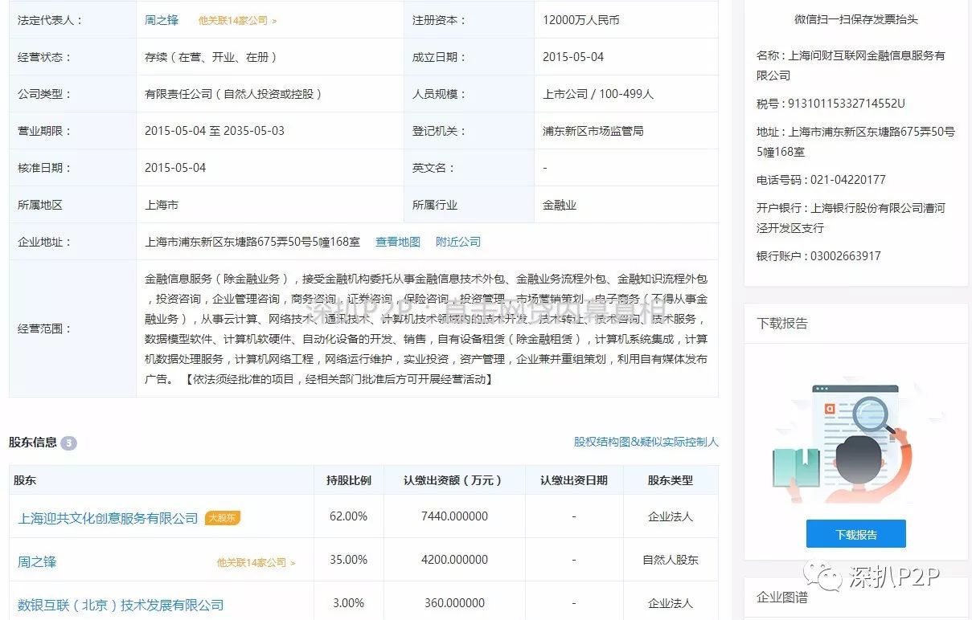
Task: Click the 经营范围 row label
Action: 45,328
